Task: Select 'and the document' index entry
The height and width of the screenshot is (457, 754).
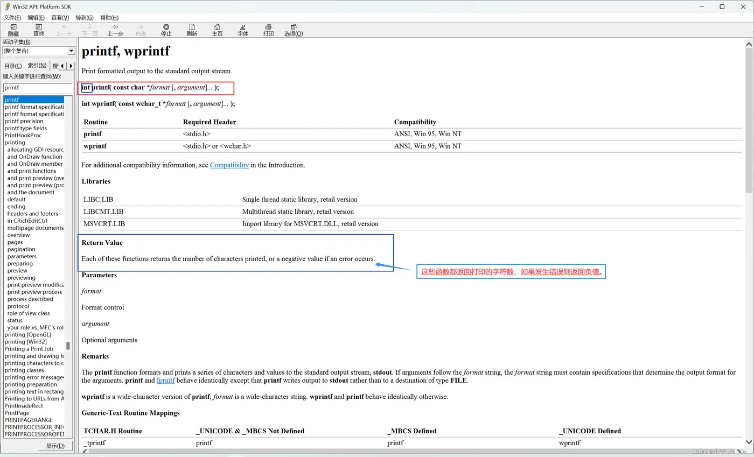Action: [31, 192]
